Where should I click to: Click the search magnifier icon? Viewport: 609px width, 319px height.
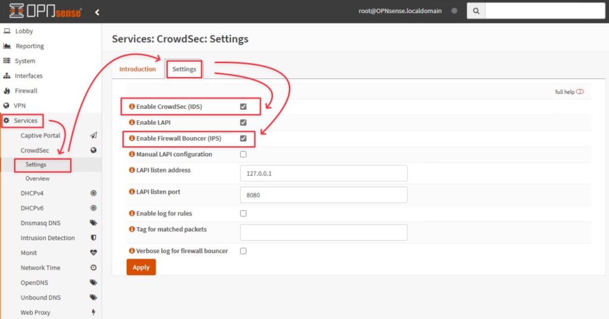pyautogui.click(x=476, y=11)
